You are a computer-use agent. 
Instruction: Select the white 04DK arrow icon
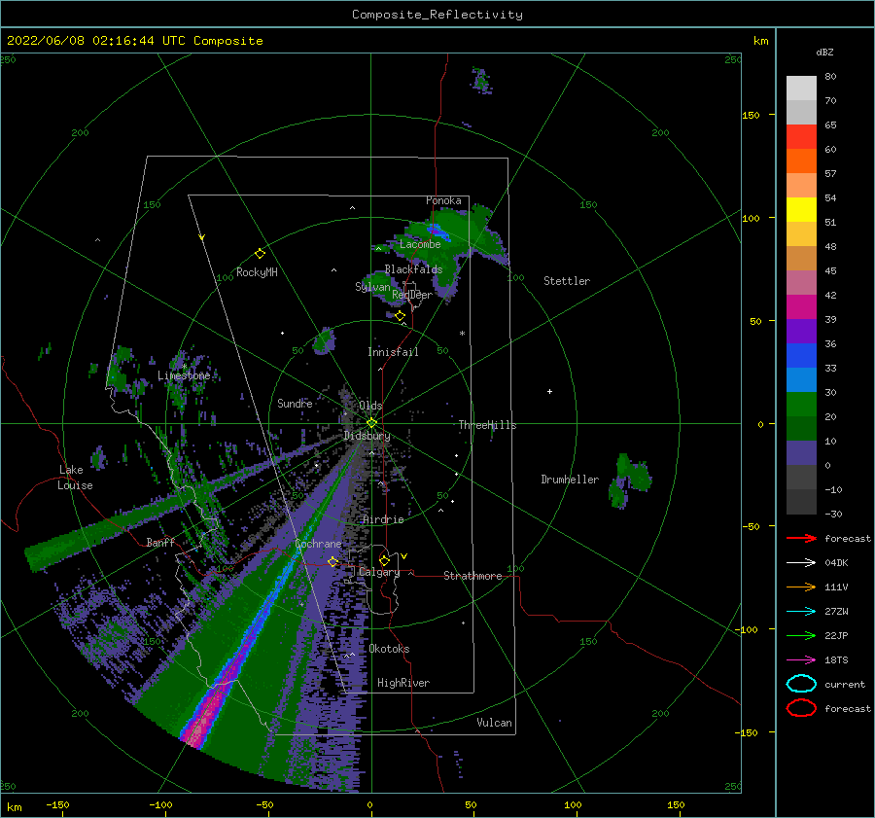pyautogui.click(x=801, y=563)
